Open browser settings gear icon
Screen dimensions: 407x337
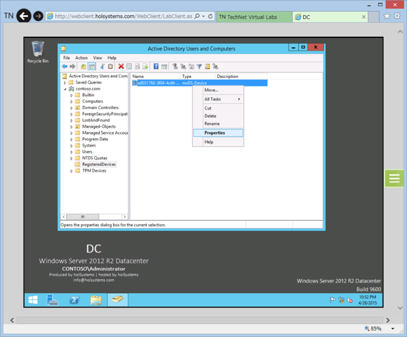coord(397,16)
